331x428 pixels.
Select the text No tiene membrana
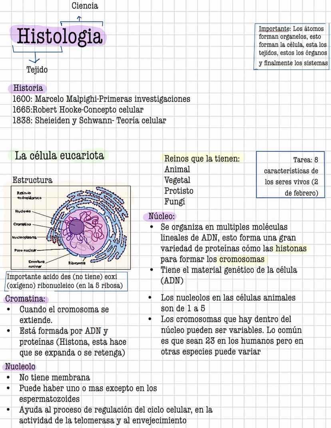55,378
